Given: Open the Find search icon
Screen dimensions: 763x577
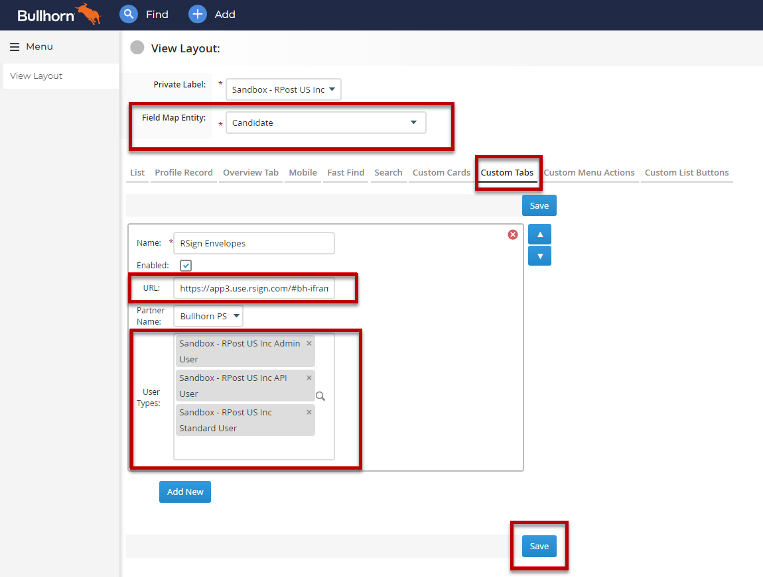Looking at the screenshot, I should 128,14.
